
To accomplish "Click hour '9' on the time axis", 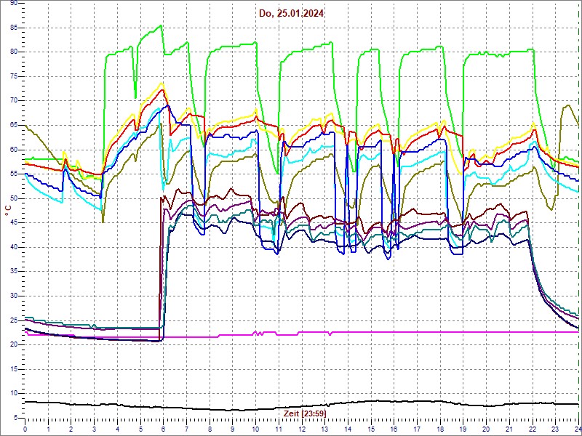I will (x=233, y=429).
